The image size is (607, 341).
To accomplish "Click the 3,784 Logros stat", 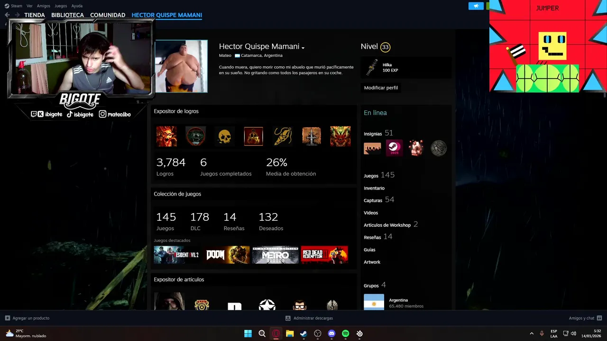I will click(x=171, y=167).
